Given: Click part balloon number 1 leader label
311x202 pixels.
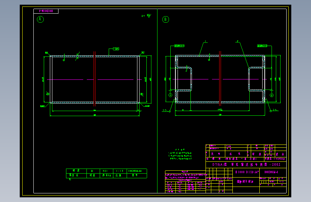Looking at the screenshot, I should click(x=206, y=41).
